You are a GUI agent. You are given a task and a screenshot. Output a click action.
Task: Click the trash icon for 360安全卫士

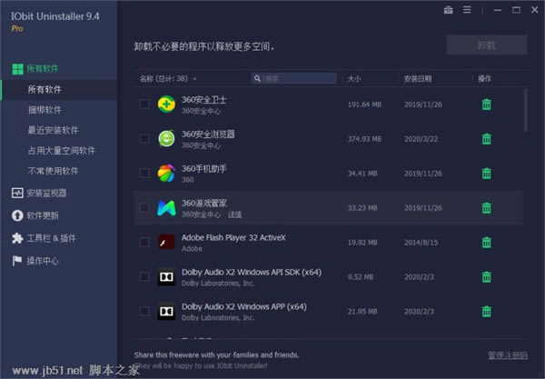coord(486,105)
